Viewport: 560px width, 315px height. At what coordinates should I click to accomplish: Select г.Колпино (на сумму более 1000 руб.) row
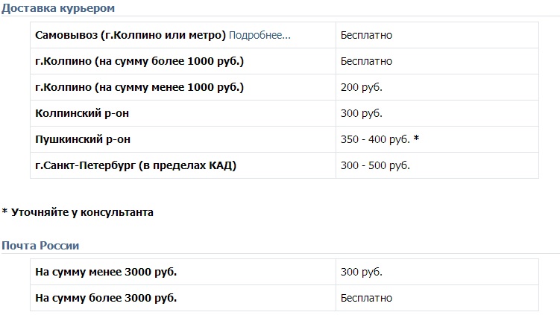coord(139,61)
